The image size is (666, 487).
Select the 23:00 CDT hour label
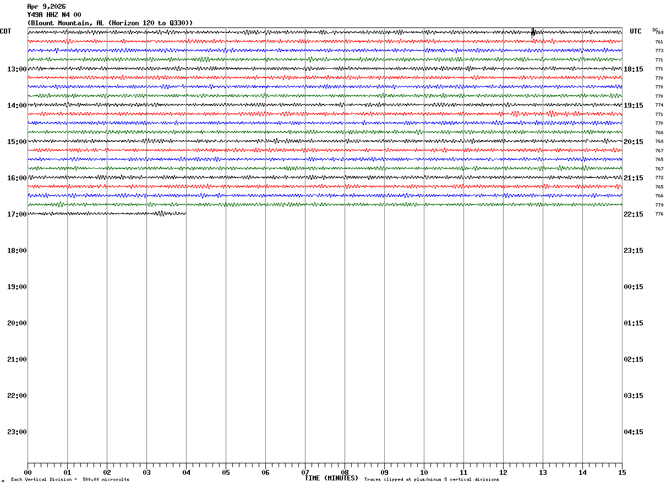(17, 432)
